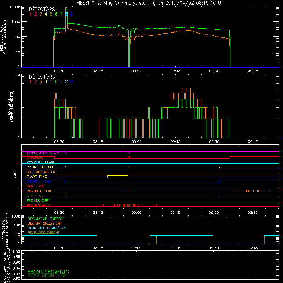The image size is (283, 283).
Task: Click the PARTICLE_FLAG label
Action: click(40, 191)
